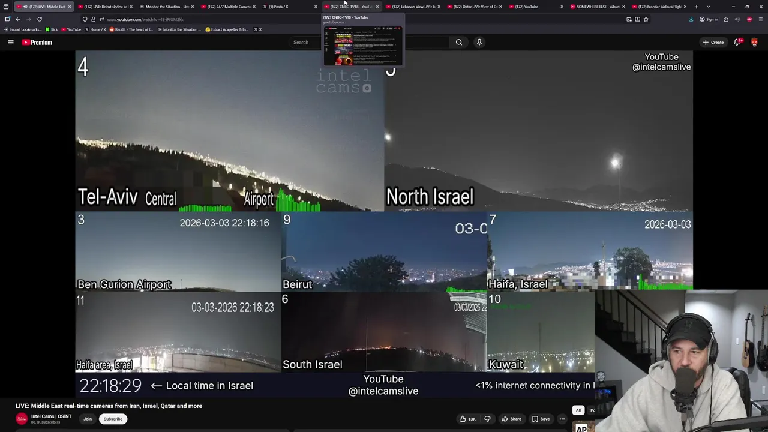Image resolution: width=768 pixels, height=432 pixels.
Task: Click the browser address bar URL
Action: point(145,19)
